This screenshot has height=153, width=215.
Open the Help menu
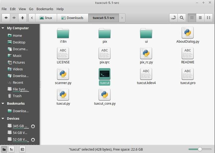[60, 9]
